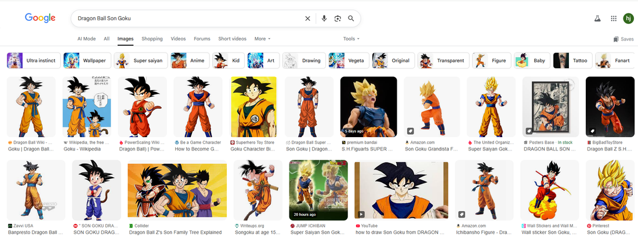The width and height of the screenshot is (638, 239).
Task: Click in the Dragon Ball Son Goku search field
Action: (x=186, y=19)
